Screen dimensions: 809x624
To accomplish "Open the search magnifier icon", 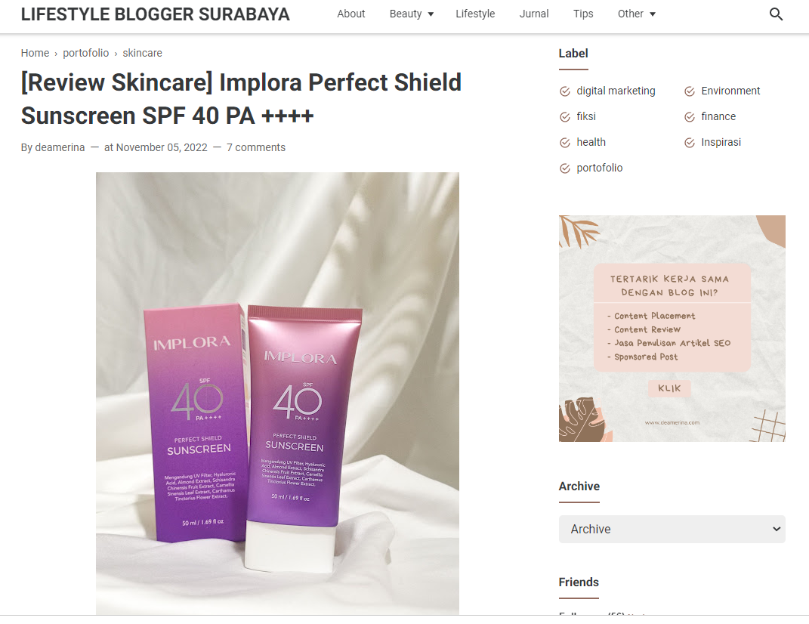I will click(x=776, y=14).
